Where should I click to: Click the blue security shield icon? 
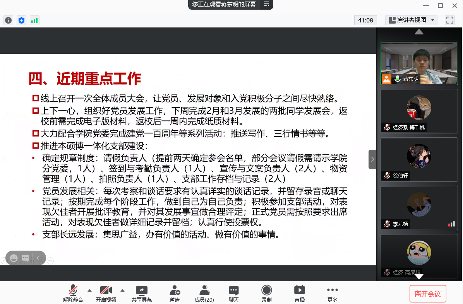21,20
